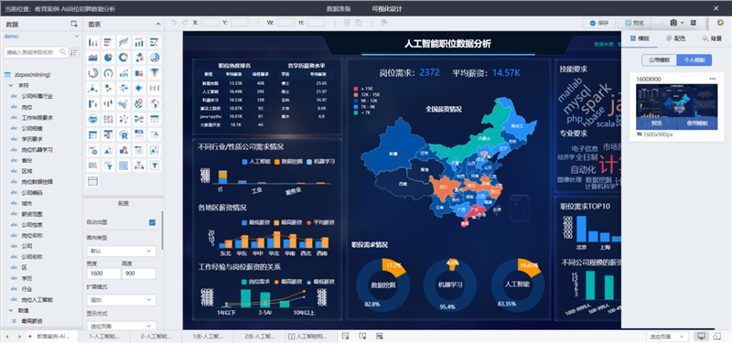The width and height of the screenshot is (732, 343).
Task: Click the add dataset icon beside 数据
Action: [x=74, y=24]
